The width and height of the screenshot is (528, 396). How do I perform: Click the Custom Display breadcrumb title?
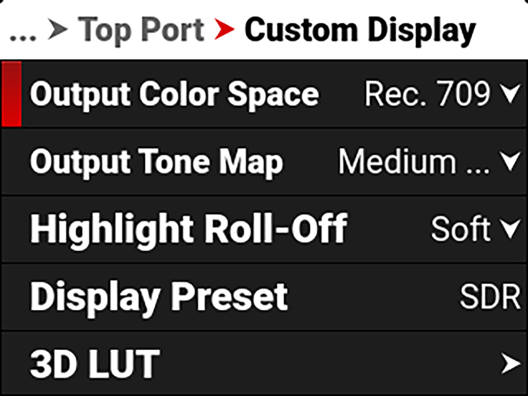[360, 31]
